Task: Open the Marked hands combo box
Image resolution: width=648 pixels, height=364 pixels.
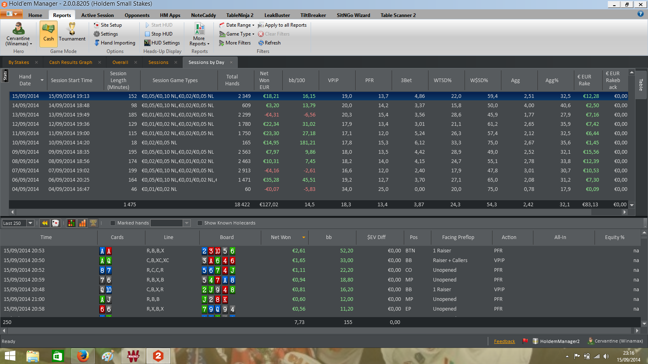Action: (187, 223)
